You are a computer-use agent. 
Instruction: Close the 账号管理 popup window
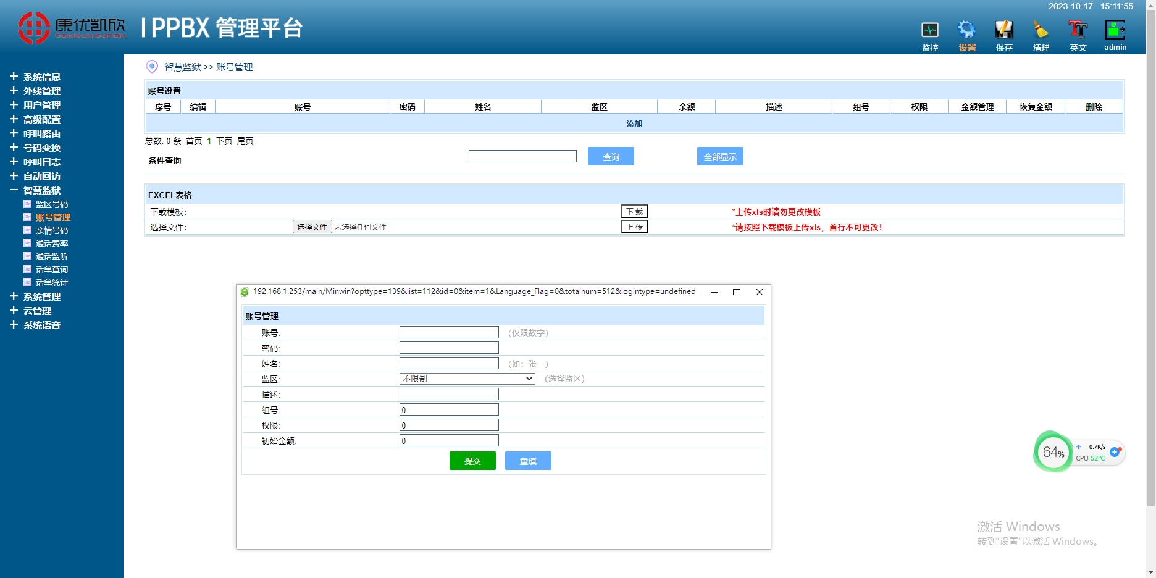[x=760, y=292]
